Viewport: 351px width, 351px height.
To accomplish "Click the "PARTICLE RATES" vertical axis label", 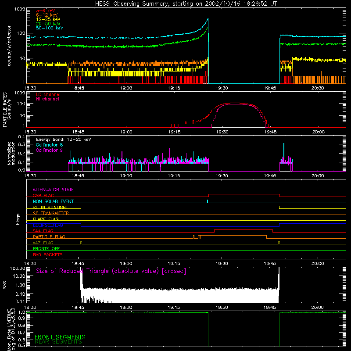I will pyautogui.click(x=5, y=110).
